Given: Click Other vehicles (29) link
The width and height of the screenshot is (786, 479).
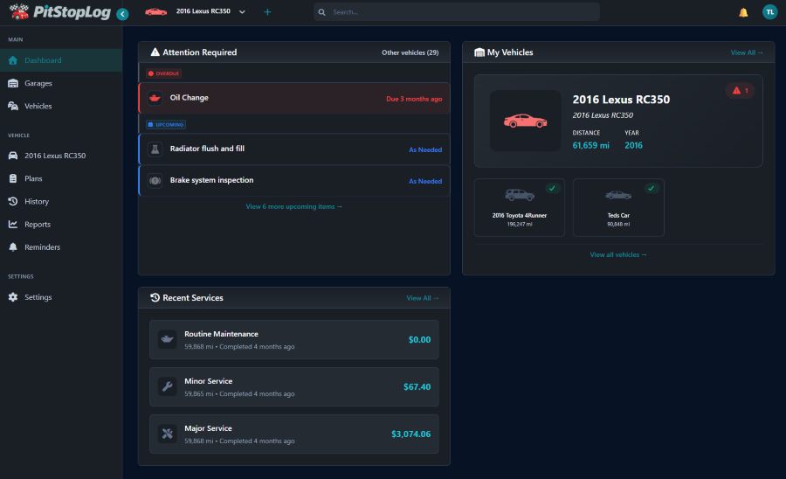Looking at the screenshot, I should tap(410, 52).
